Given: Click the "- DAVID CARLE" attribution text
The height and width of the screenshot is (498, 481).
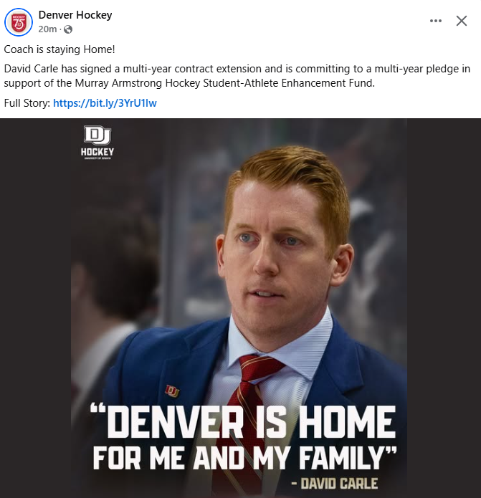Looking at the screenshot, I should (x=335, y=484).
